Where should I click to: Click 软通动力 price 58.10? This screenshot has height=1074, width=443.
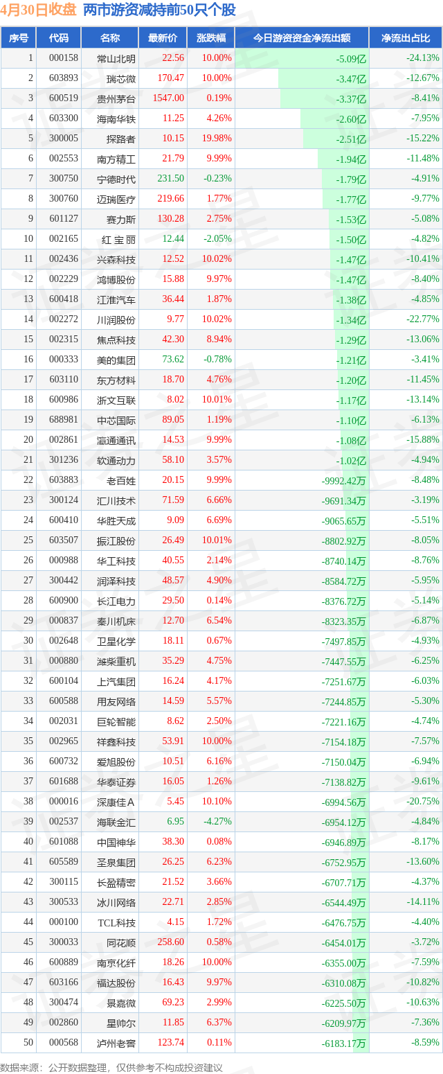(x=173, y=460)
